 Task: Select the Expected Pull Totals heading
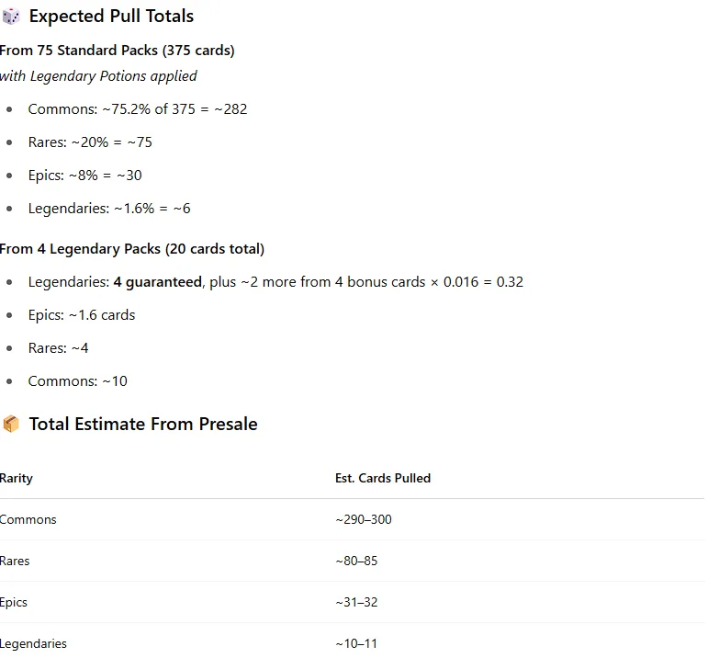[x=111, y=17]
